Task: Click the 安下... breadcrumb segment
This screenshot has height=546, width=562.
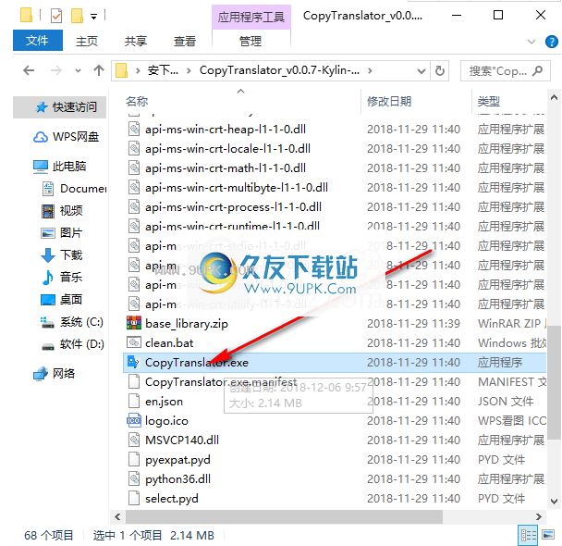Action: click(x=163, y=70)
